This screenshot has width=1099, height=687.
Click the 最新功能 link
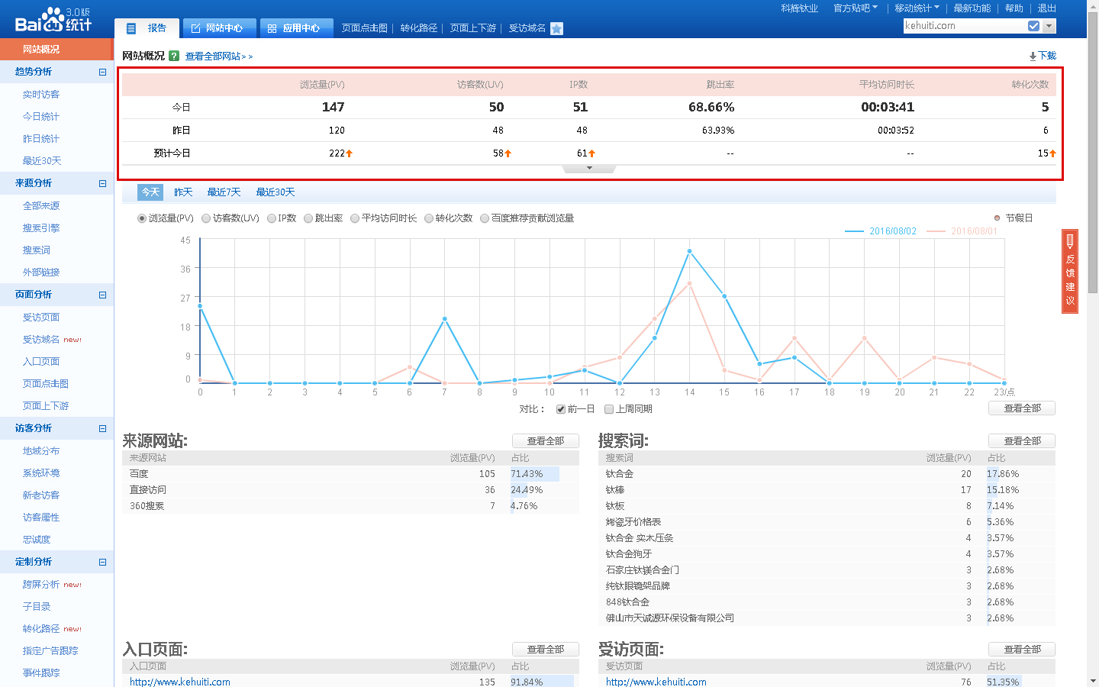coord(972,8)
